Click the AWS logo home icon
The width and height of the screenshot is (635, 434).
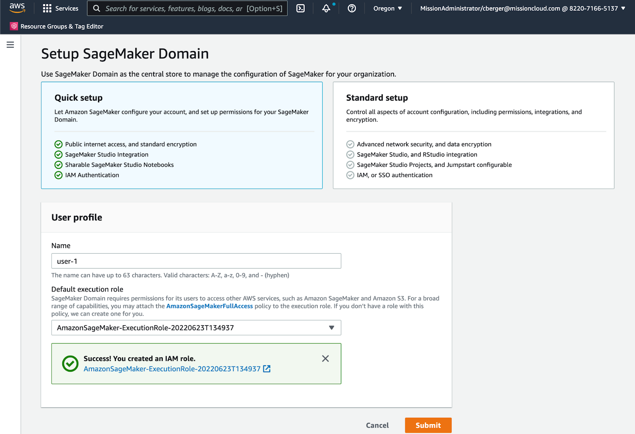(x=17, y=8)
